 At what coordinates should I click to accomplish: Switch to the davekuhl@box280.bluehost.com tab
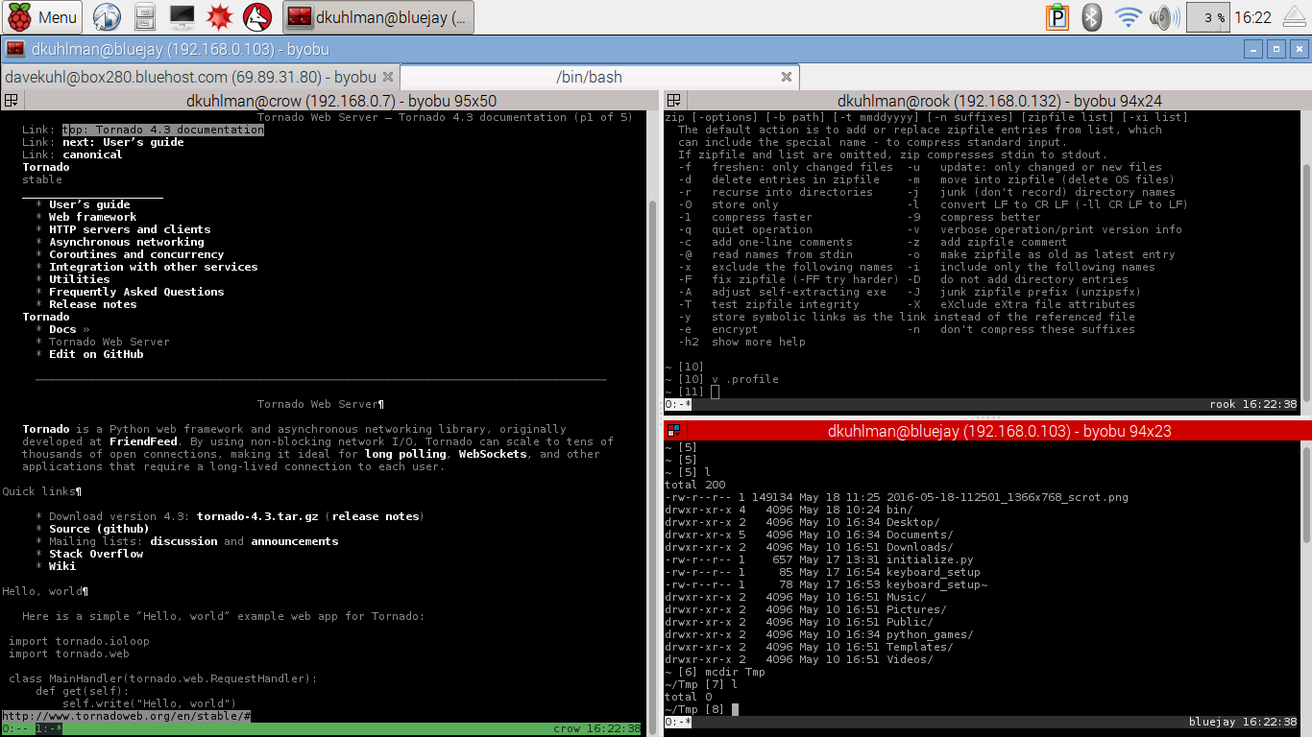click(189, 77)
